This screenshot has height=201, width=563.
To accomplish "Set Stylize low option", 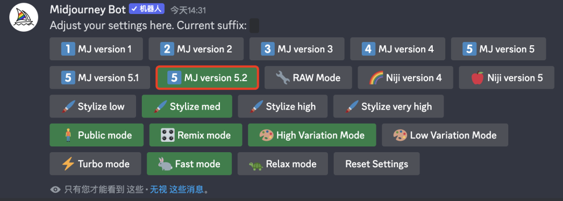I will click(93, 106).
